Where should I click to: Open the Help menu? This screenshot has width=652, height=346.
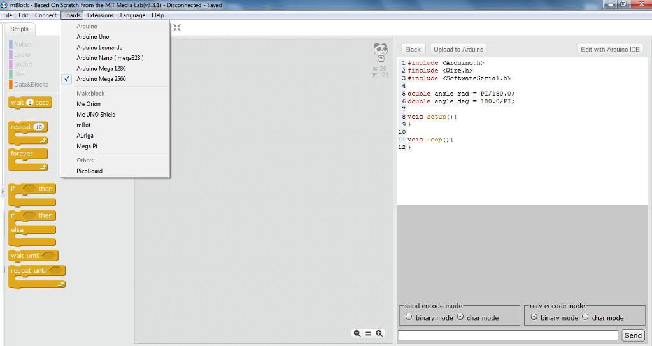pyautogui.click(x=158, y=15)
